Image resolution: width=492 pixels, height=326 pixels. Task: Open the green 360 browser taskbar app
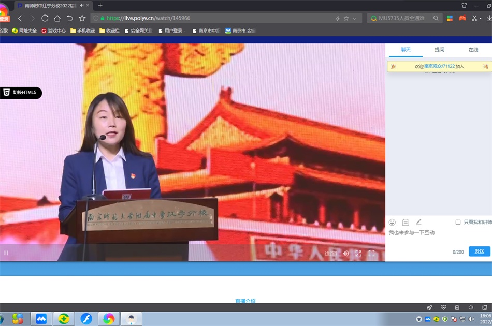(64, 319)
